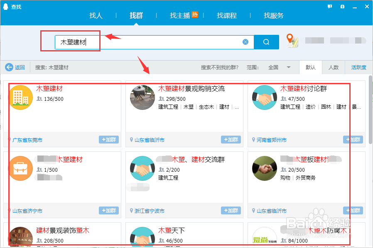
Task: Open avatar of 木塑建材景观购销交流 group
Action: pos(142,97)
